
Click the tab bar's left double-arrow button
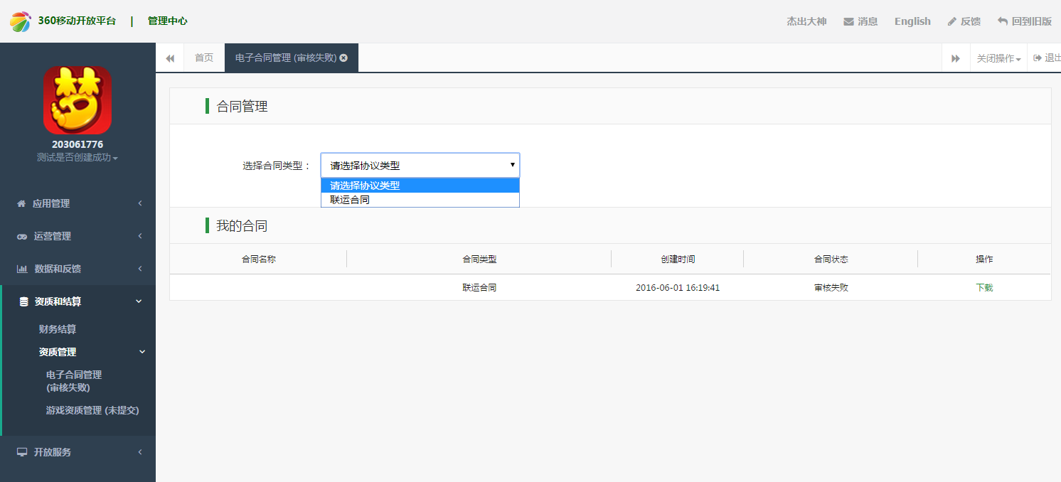tap(170, 58)
